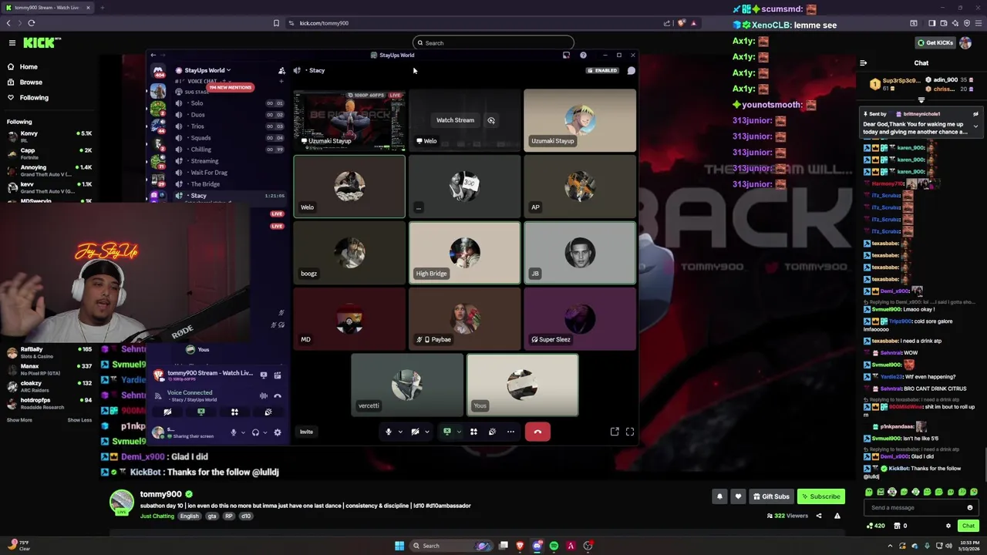This screenshot has height=555, width=987.
Task: Toggle screen share button in voice panel
Action: [201, 412]
